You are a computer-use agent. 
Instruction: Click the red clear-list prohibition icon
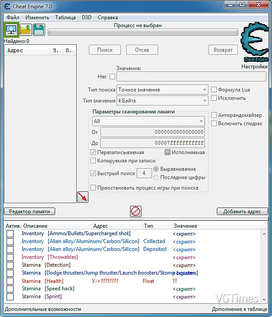(135, 211)
